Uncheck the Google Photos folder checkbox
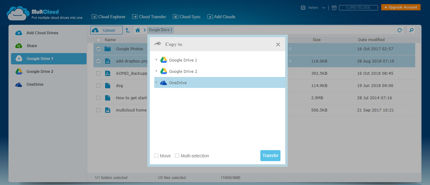The image size is (430, 185). tap(98, 49)
